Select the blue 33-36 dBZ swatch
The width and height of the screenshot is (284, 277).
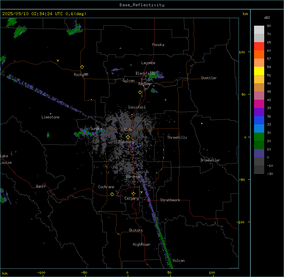pos(259,120)
